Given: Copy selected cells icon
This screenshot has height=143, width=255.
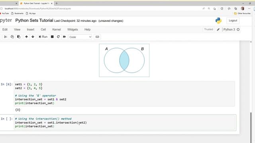Looking at the screenshot, I should [12, 37].
